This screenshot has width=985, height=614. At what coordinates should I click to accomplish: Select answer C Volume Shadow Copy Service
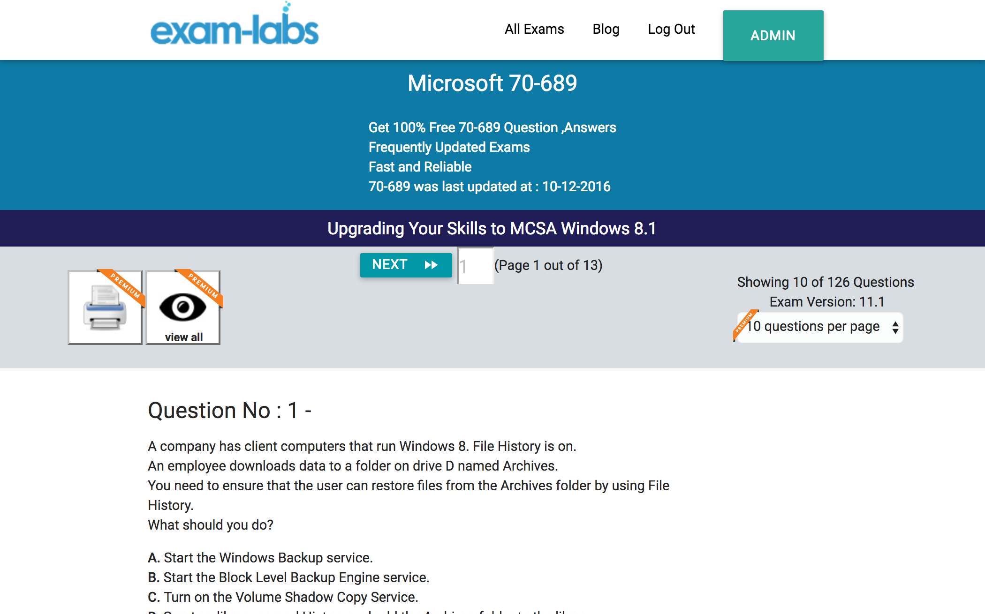283,597
